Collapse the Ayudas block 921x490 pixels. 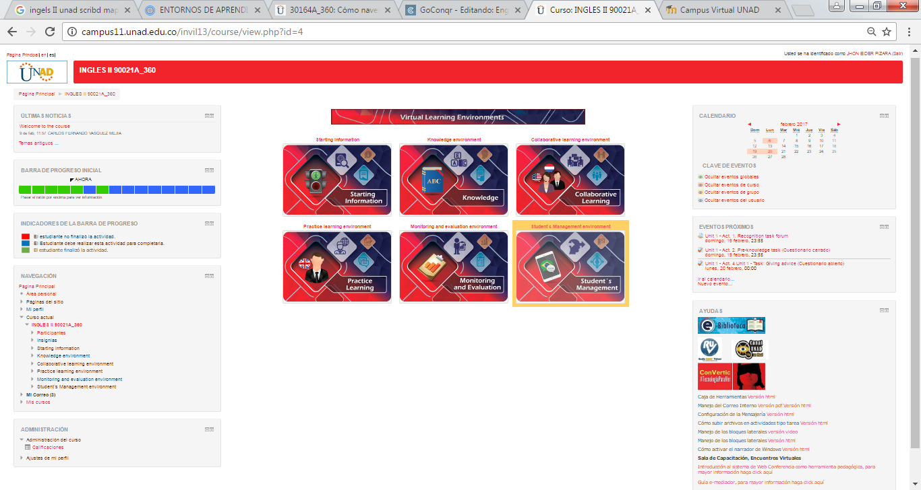point(882,310)
